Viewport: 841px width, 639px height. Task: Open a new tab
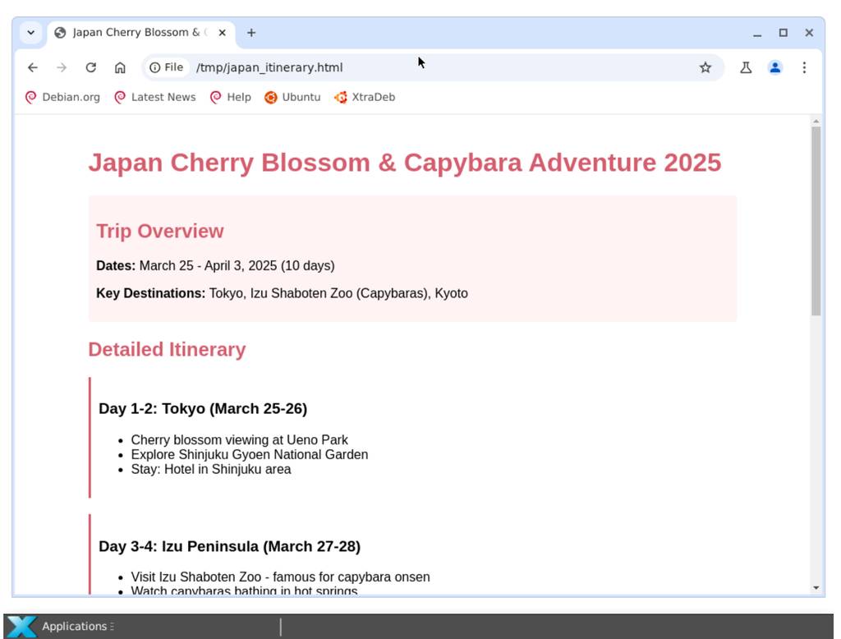[251, 33]
